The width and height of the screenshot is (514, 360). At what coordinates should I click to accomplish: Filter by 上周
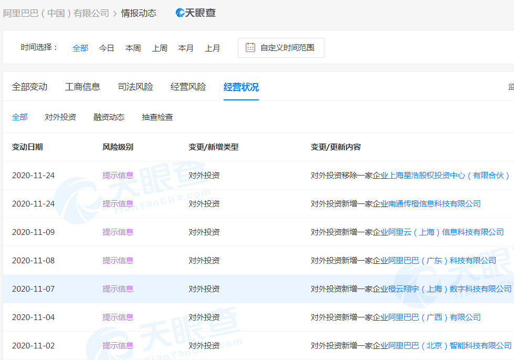click(x=160, y=48)
